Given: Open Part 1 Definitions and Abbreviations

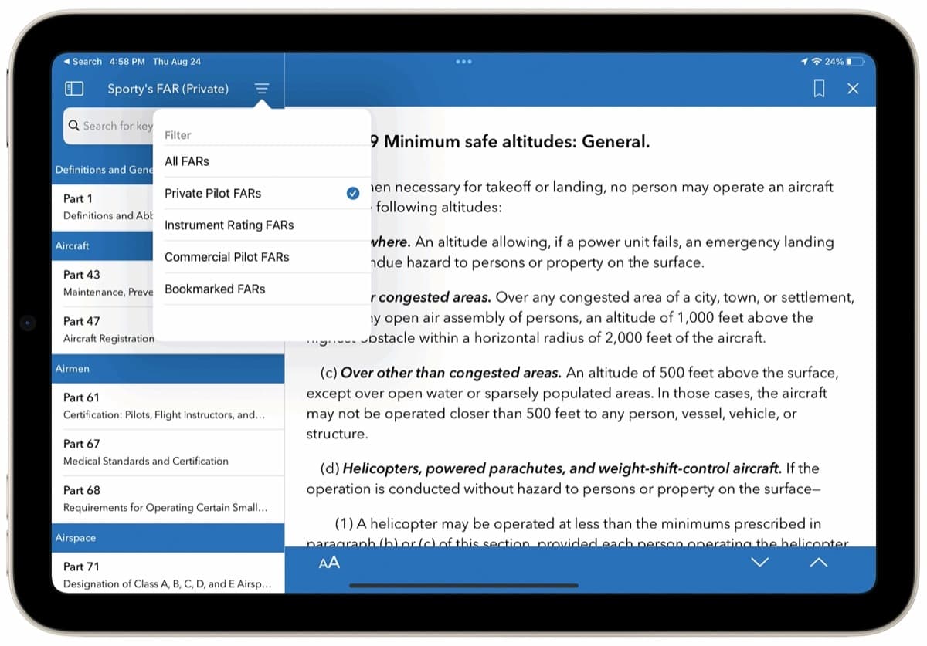Looking at the screenshot, I should coord(103,206).
